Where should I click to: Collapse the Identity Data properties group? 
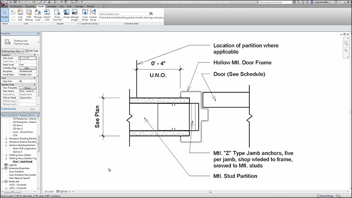point(35,85)
